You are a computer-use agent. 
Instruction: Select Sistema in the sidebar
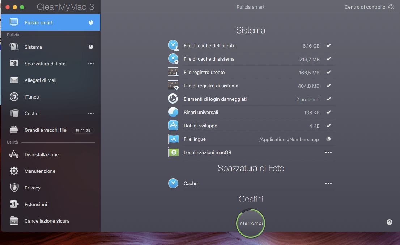pos(33,47)
